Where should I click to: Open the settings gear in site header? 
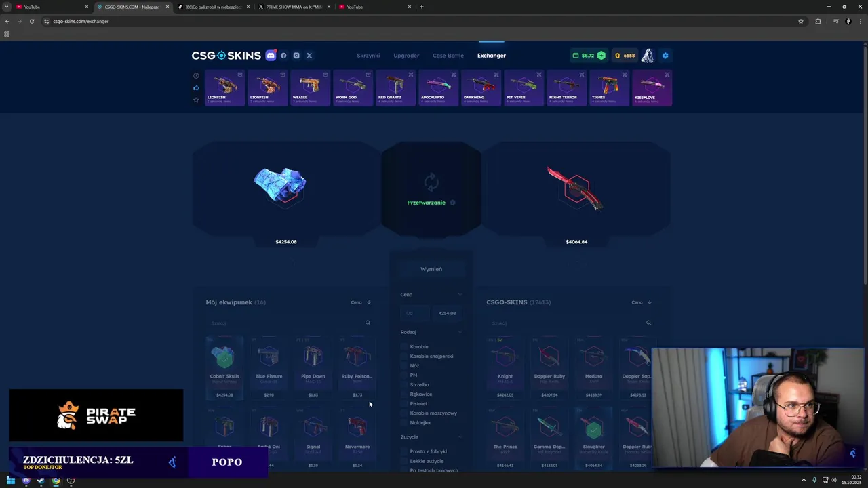(x=665, y=56)
